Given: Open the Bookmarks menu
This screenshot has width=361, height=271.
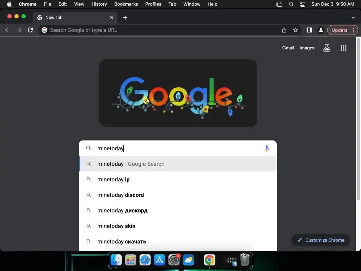Looking at the screenshot, I should coord(126,4).
